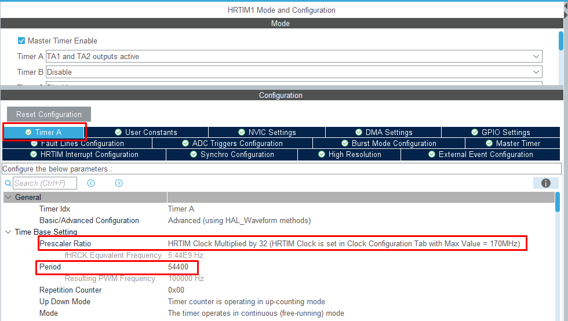Open the User Constants tab

[x=146, y=132]
